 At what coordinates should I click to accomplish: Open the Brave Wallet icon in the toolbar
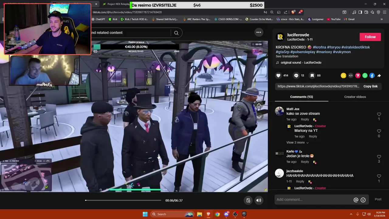click(x=366, y=12)
